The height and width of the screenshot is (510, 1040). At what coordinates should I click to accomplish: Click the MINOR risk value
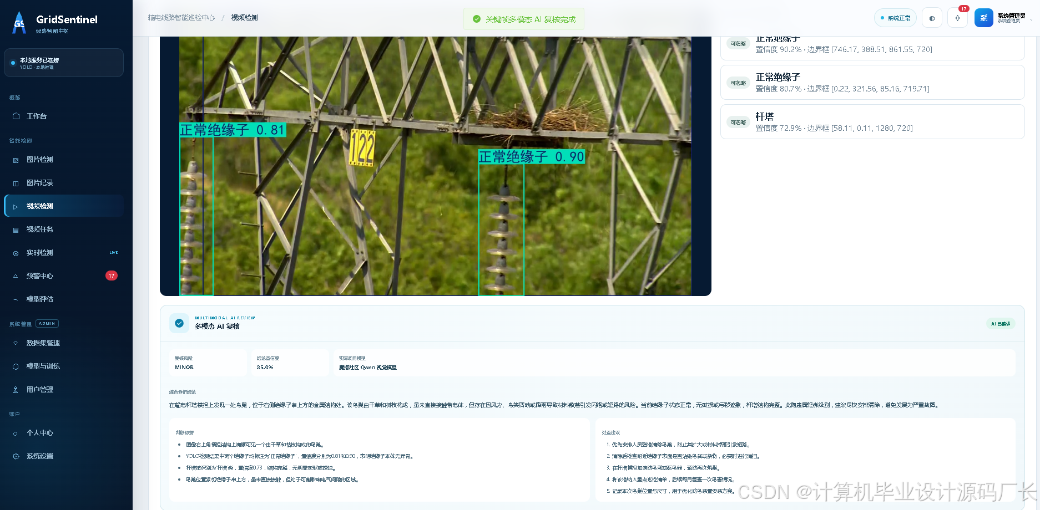pos(184,368)
